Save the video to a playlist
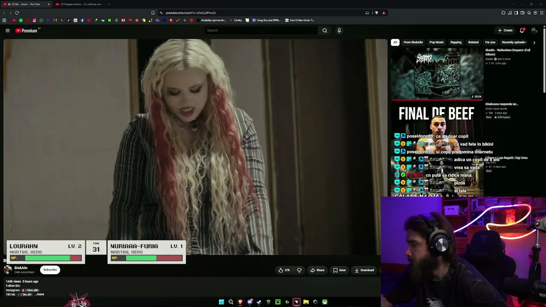546x307 pixels. point(340,270)
